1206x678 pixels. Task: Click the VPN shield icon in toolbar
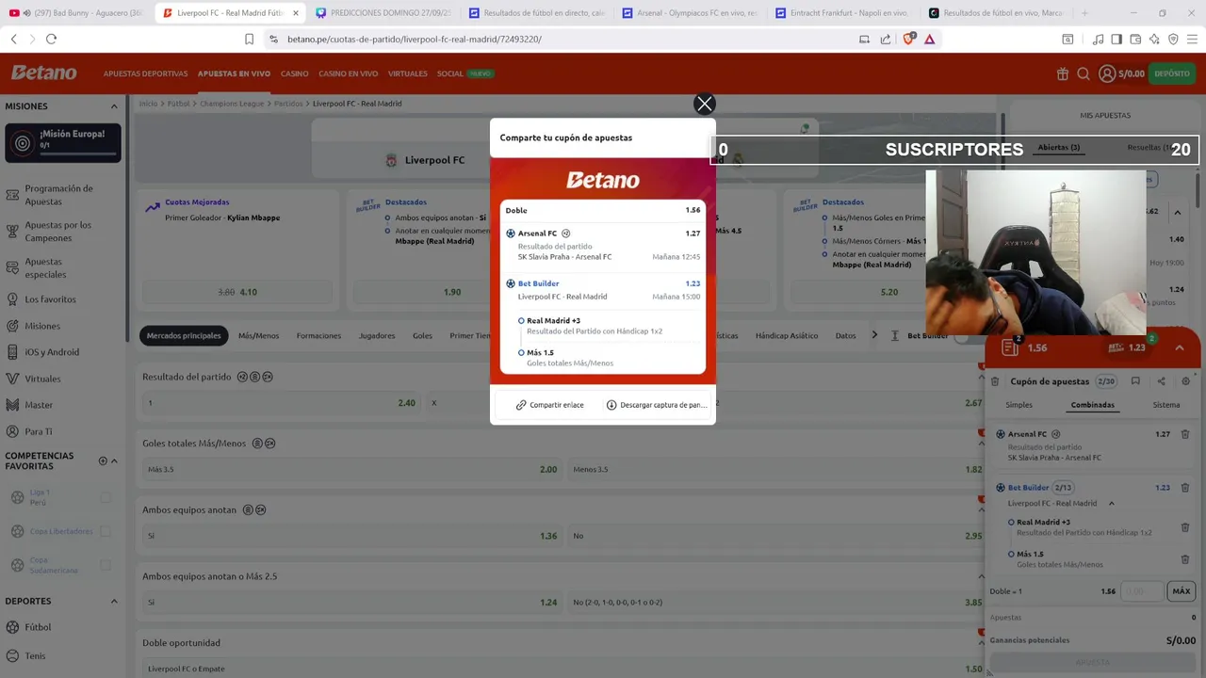(1173, 39)
